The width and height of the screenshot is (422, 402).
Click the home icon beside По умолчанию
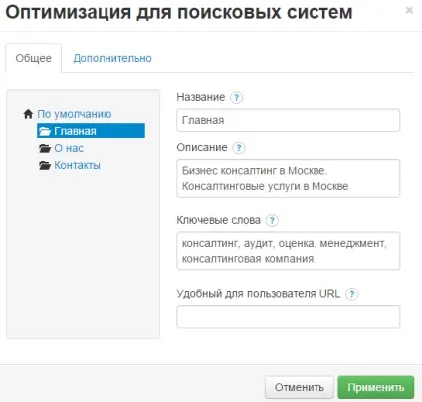pos(28,114)
